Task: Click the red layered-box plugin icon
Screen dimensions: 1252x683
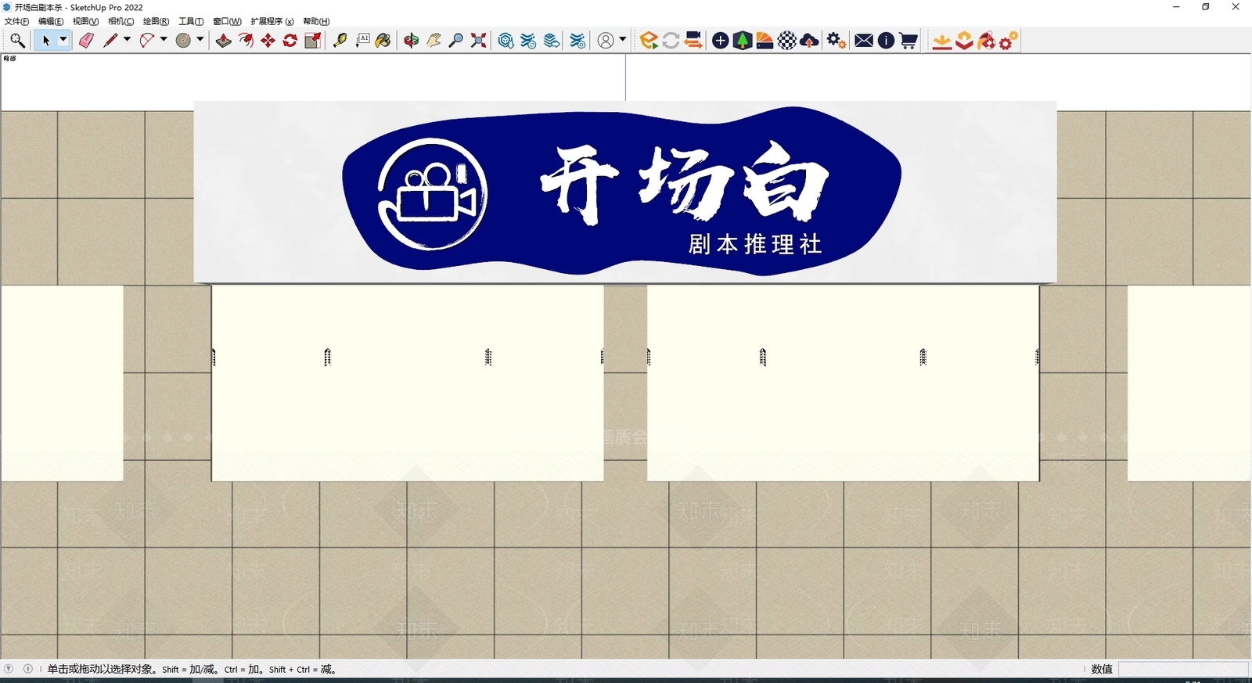Action: 965,41
